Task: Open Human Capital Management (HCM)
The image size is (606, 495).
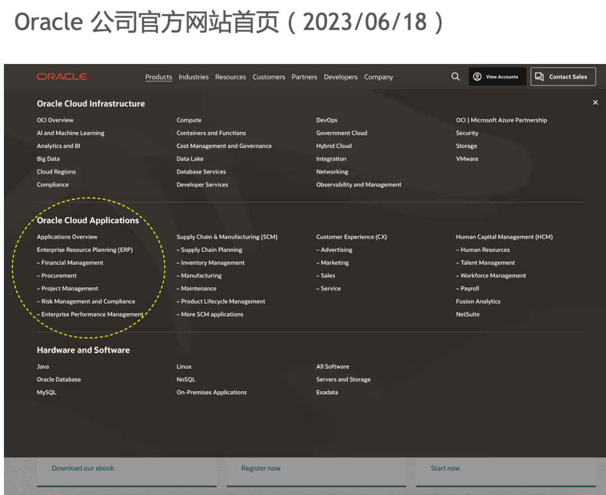Action: pos(504,237)
